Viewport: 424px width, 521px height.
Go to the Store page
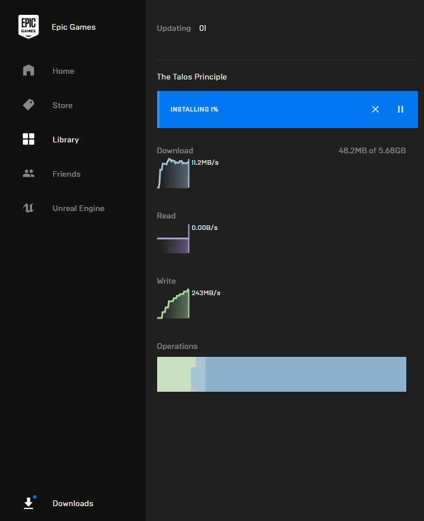click(x=62, y=105)
